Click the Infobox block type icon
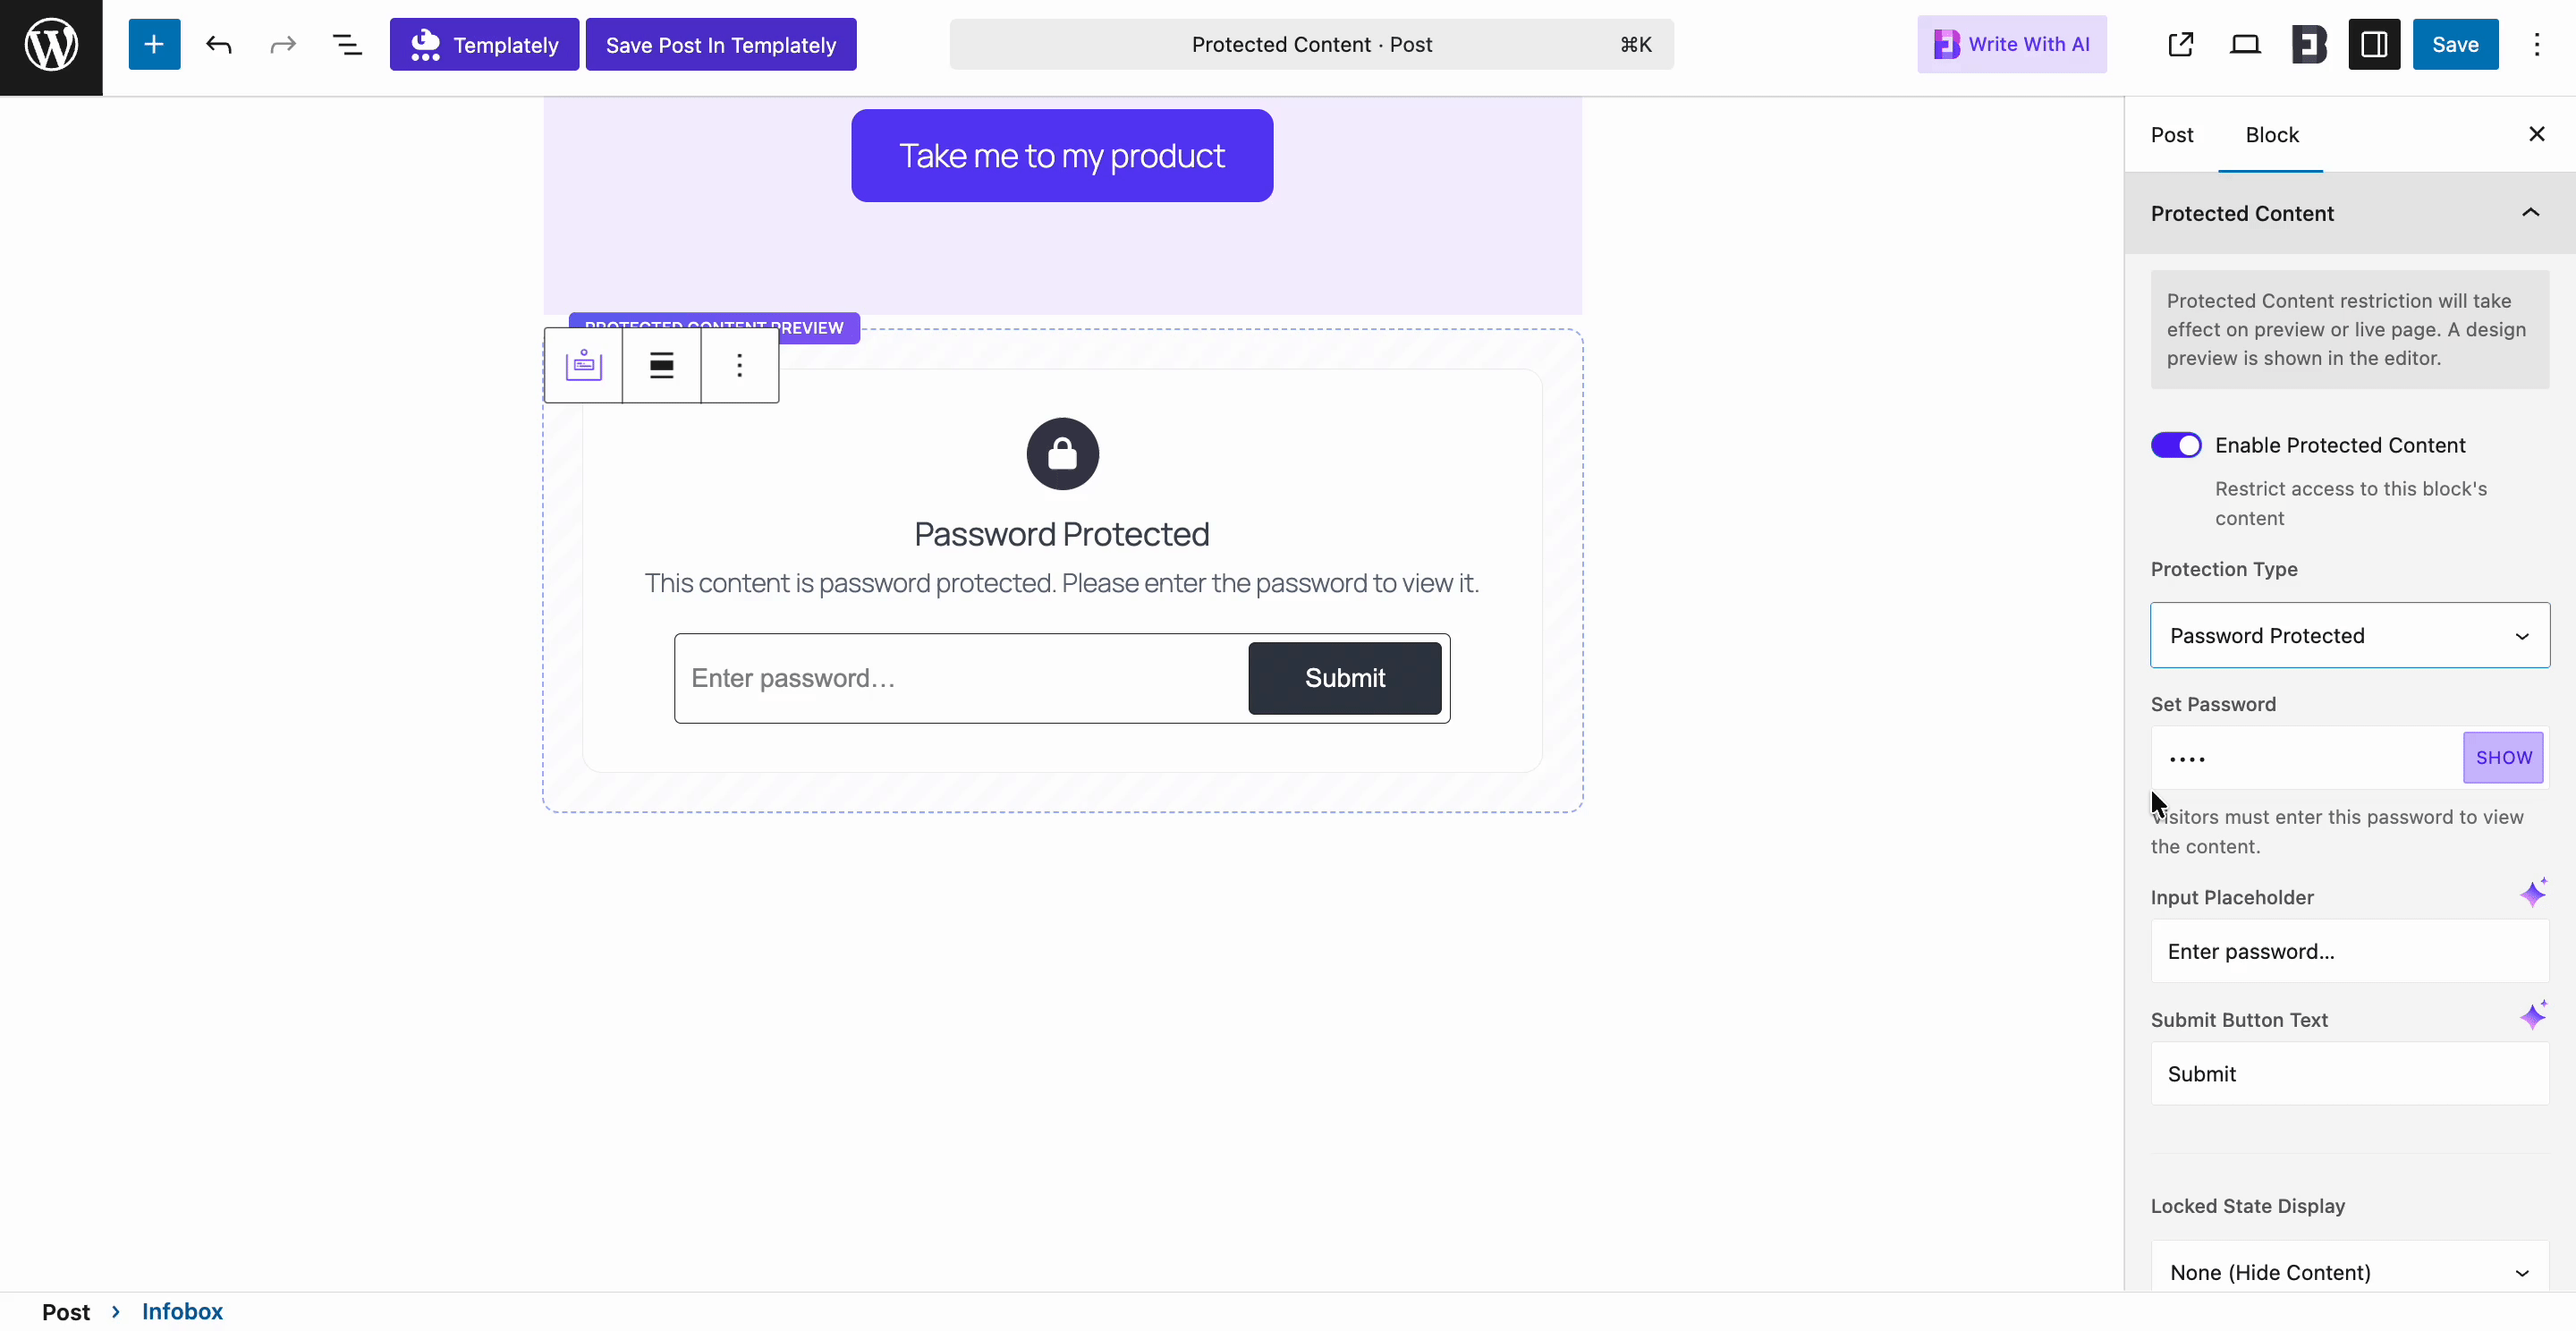The height and width of the screenshot is (1331, 2576). coord(584,366)
